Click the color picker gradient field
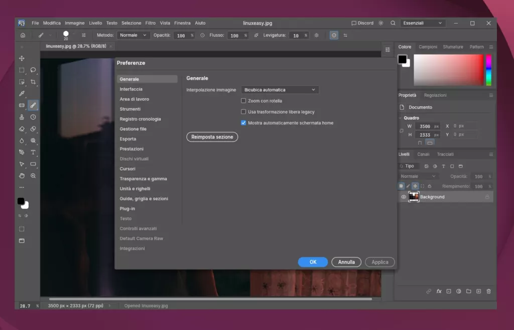This screenshot has width=514, height=330. point(448,70)
